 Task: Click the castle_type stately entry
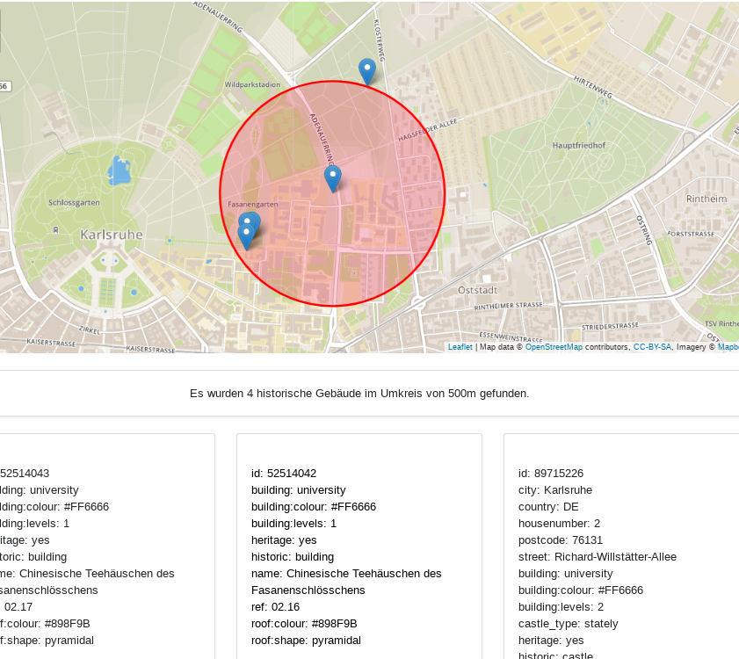click(x=568, y=623)
